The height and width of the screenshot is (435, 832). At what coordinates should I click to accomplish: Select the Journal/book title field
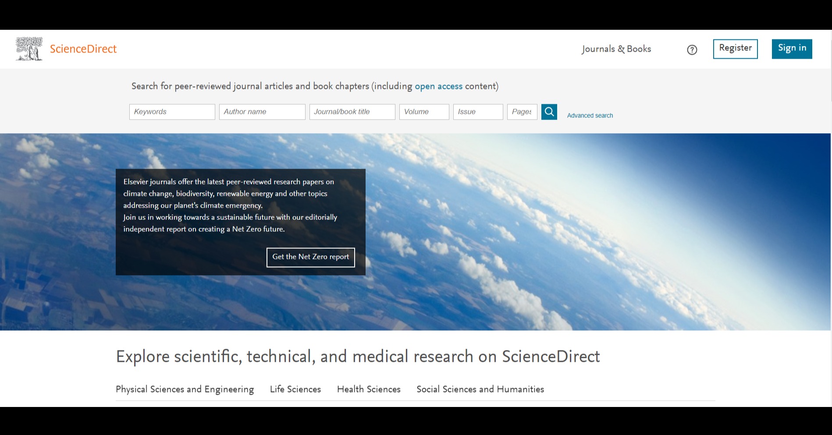coord(352,112)
